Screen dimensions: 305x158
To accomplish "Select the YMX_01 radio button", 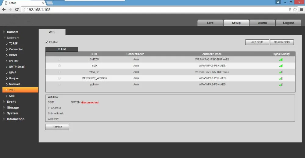I will coord(59,72).
